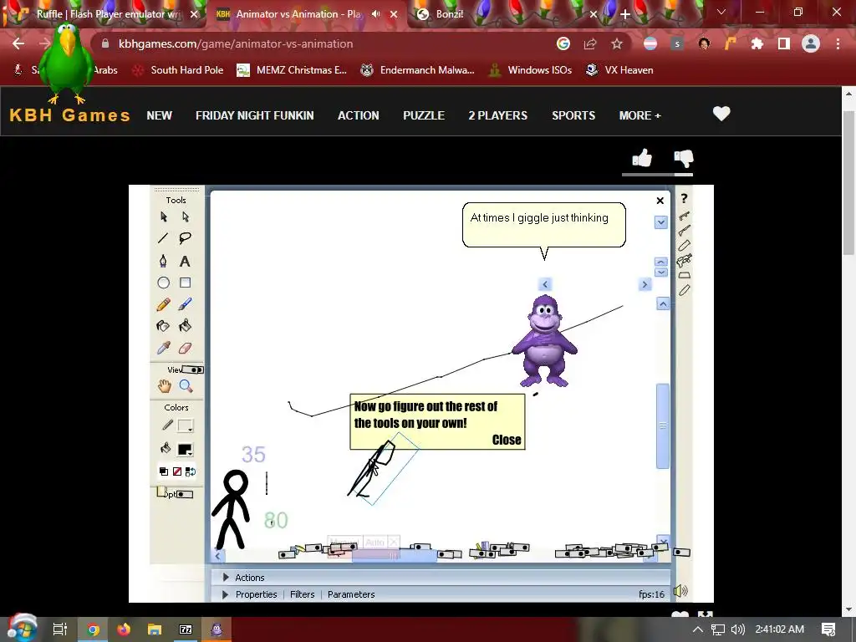Add game to favorites with heart icon
This screenshot has height=642, width=856.
pyautogui.click(x=721, y=114)
